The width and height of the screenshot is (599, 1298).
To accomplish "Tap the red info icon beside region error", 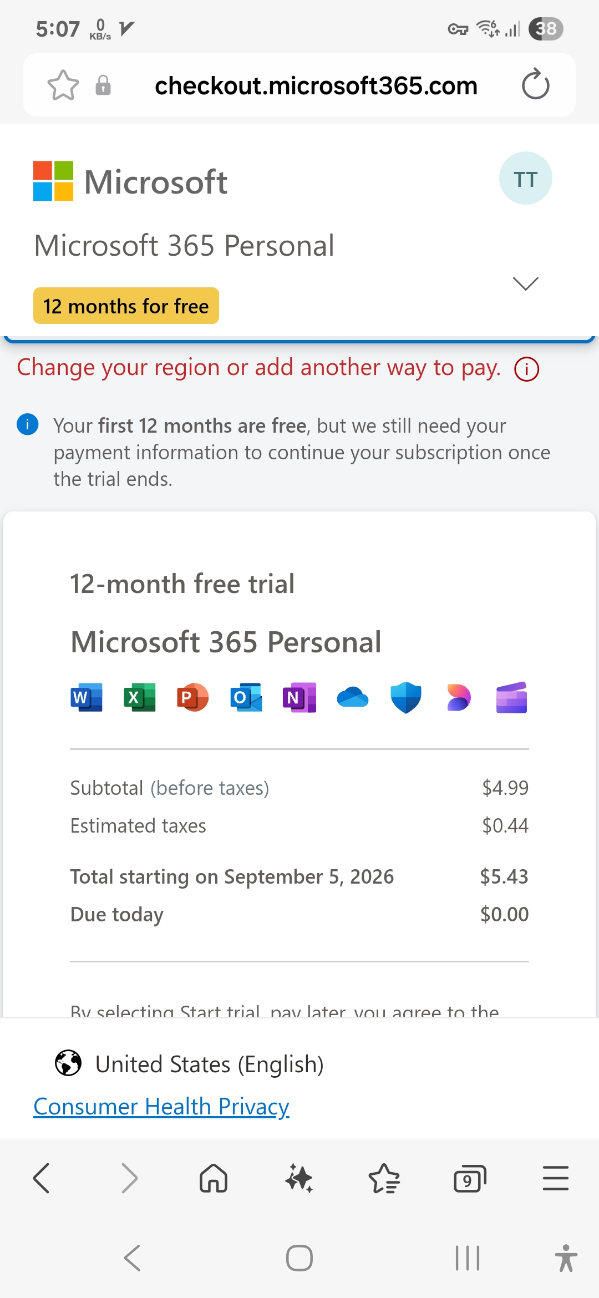I will (x=526, y=369).
